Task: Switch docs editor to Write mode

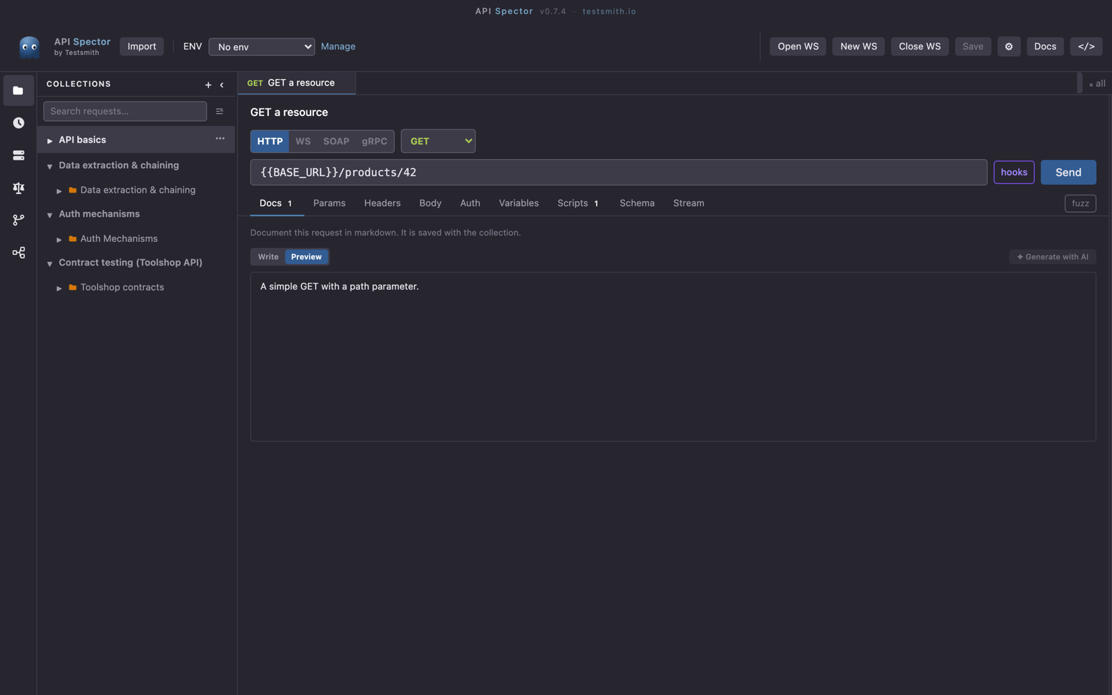Action: [x=268, y=257]
